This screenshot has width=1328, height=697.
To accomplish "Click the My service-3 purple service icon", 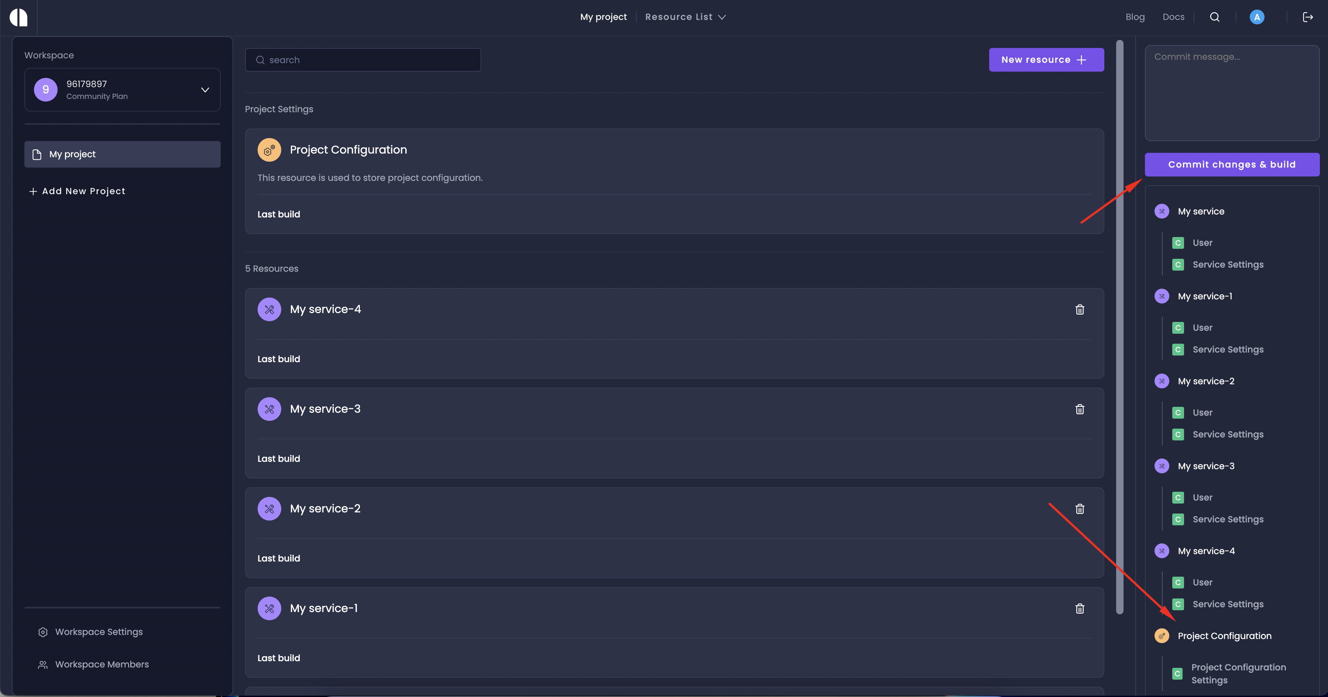I will pos(269,409).
